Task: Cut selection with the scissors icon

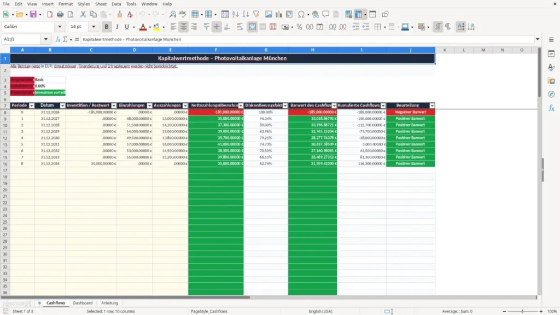Action: 83,14
